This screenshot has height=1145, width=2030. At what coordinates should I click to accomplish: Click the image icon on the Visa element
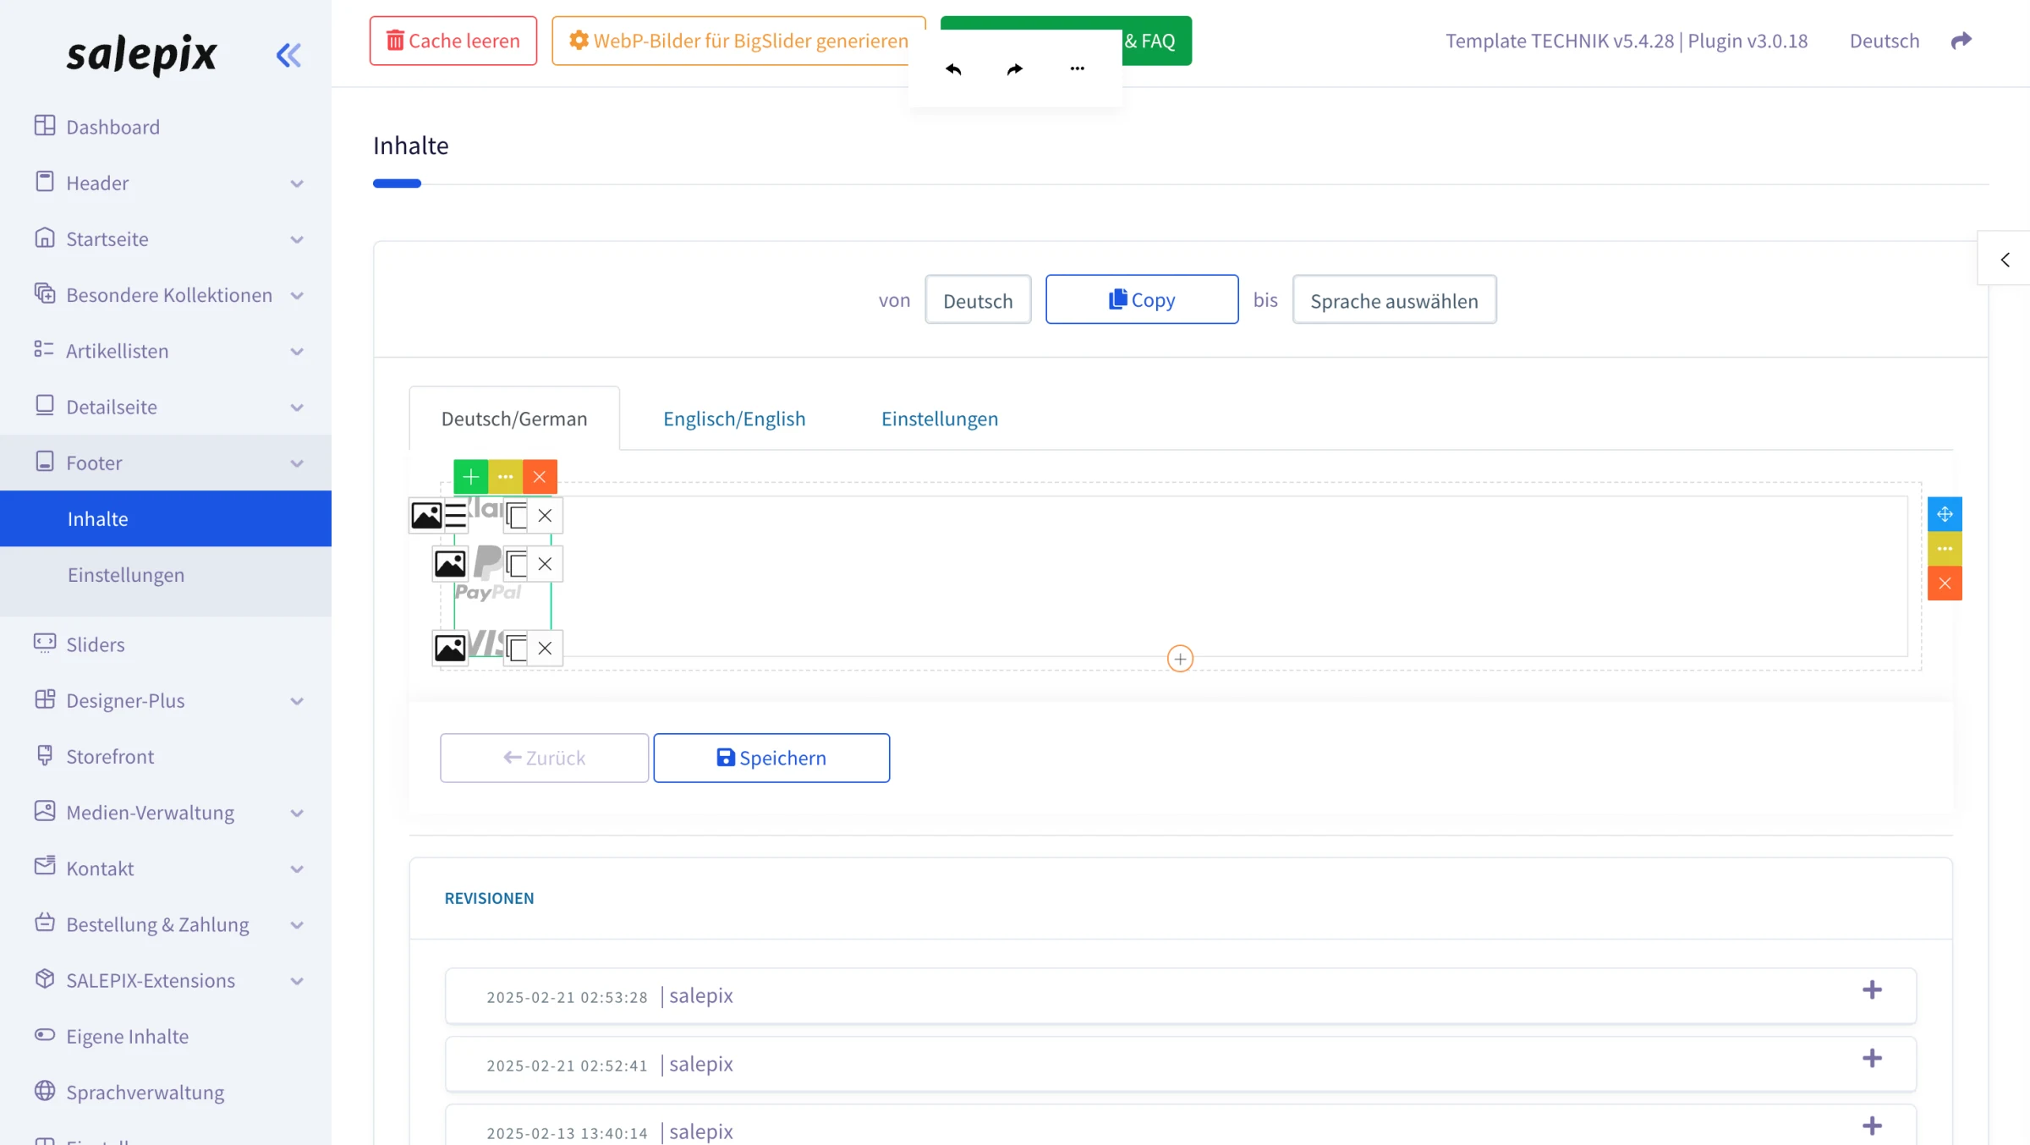(450, 648)
